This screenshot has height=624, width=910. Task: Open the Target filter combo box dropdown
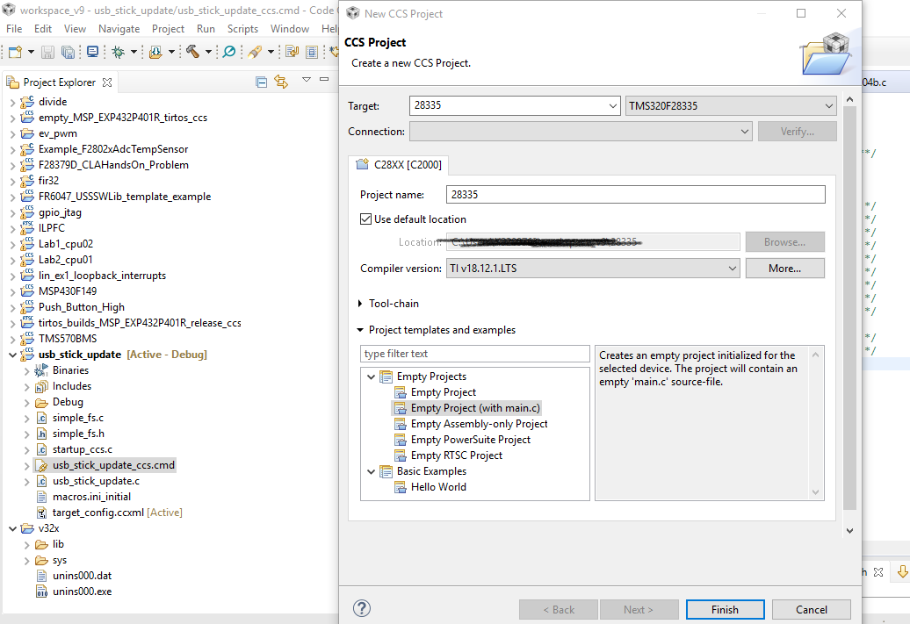click(x=613, y=105)
